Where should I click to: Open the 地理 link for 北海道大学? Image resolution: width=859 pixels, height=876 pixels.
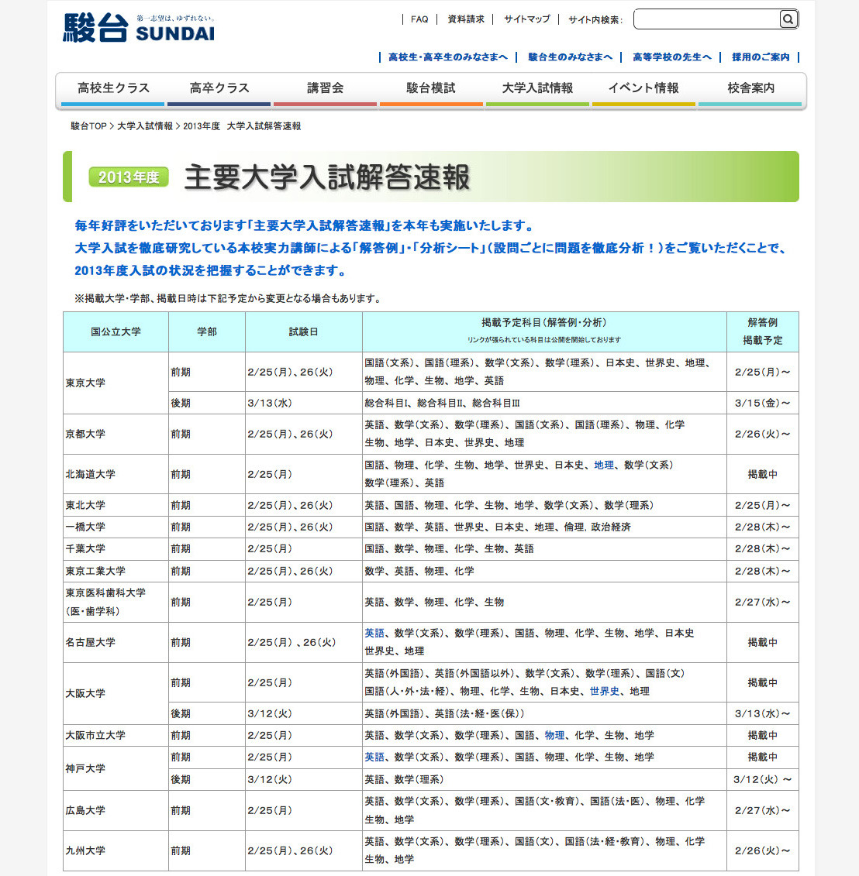604,465
